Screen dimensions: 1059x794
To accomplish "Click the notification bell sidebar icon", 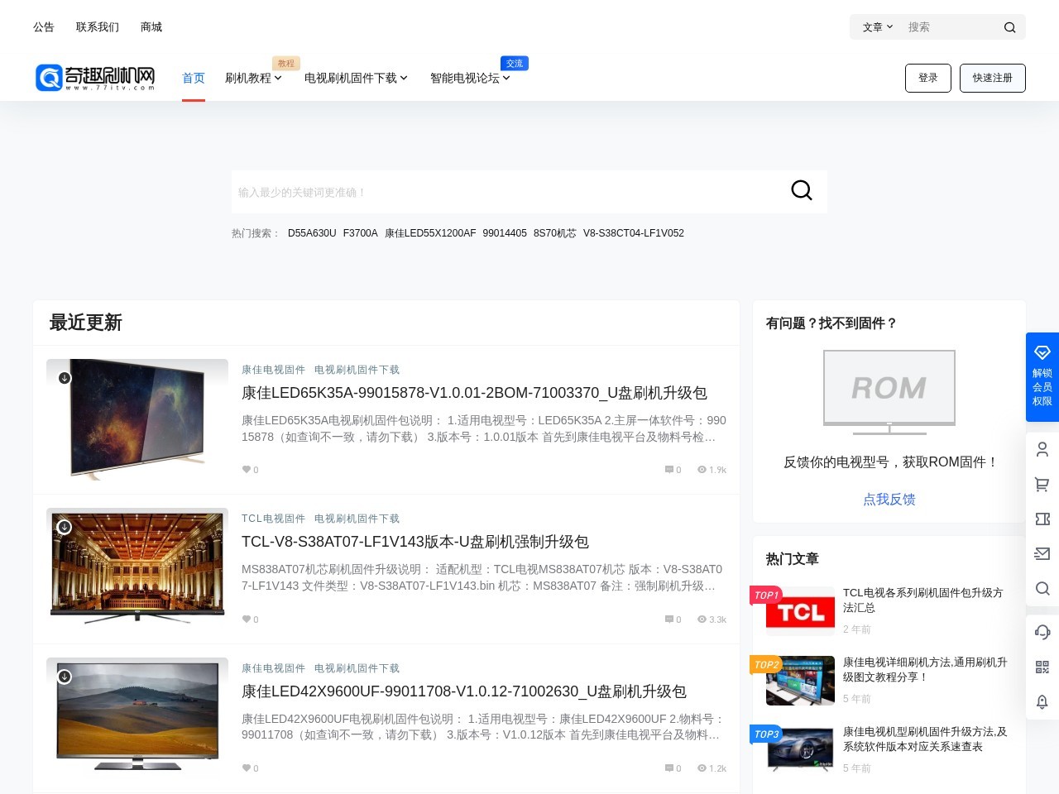I will coord(1042,701).
